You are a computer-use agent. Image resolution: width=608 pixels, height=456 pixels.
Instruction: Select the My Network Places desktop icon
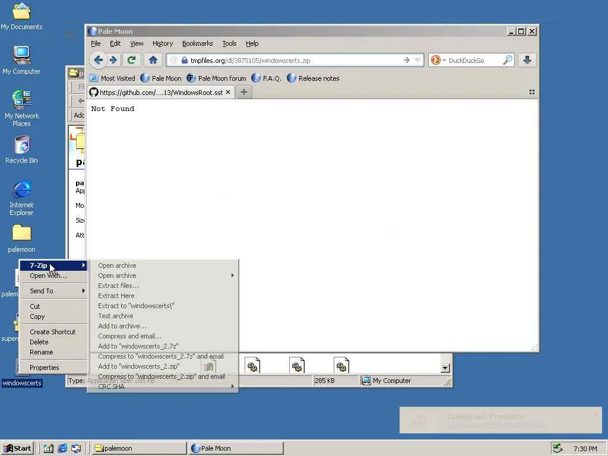21,109
